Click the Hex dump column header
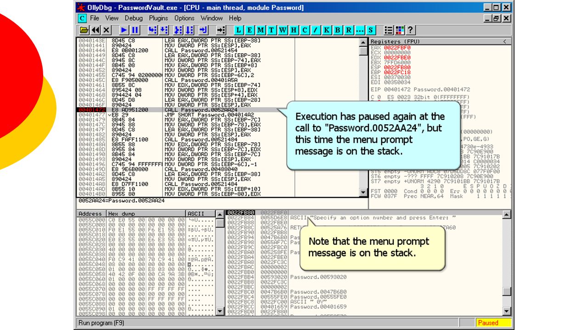 point(146,214)
